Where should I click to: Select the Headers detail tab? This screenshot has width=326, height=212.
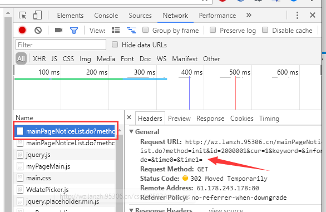tap(150, 119)
